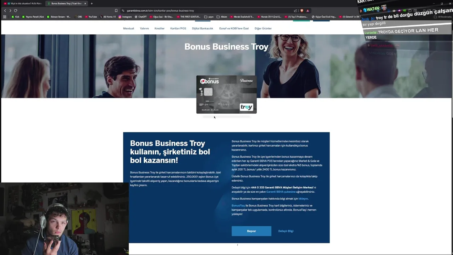Viewport: 453px width, 255px height.
Task: Open the ilkinsan Stream bookmark
Action: click(x=59, y=17)
